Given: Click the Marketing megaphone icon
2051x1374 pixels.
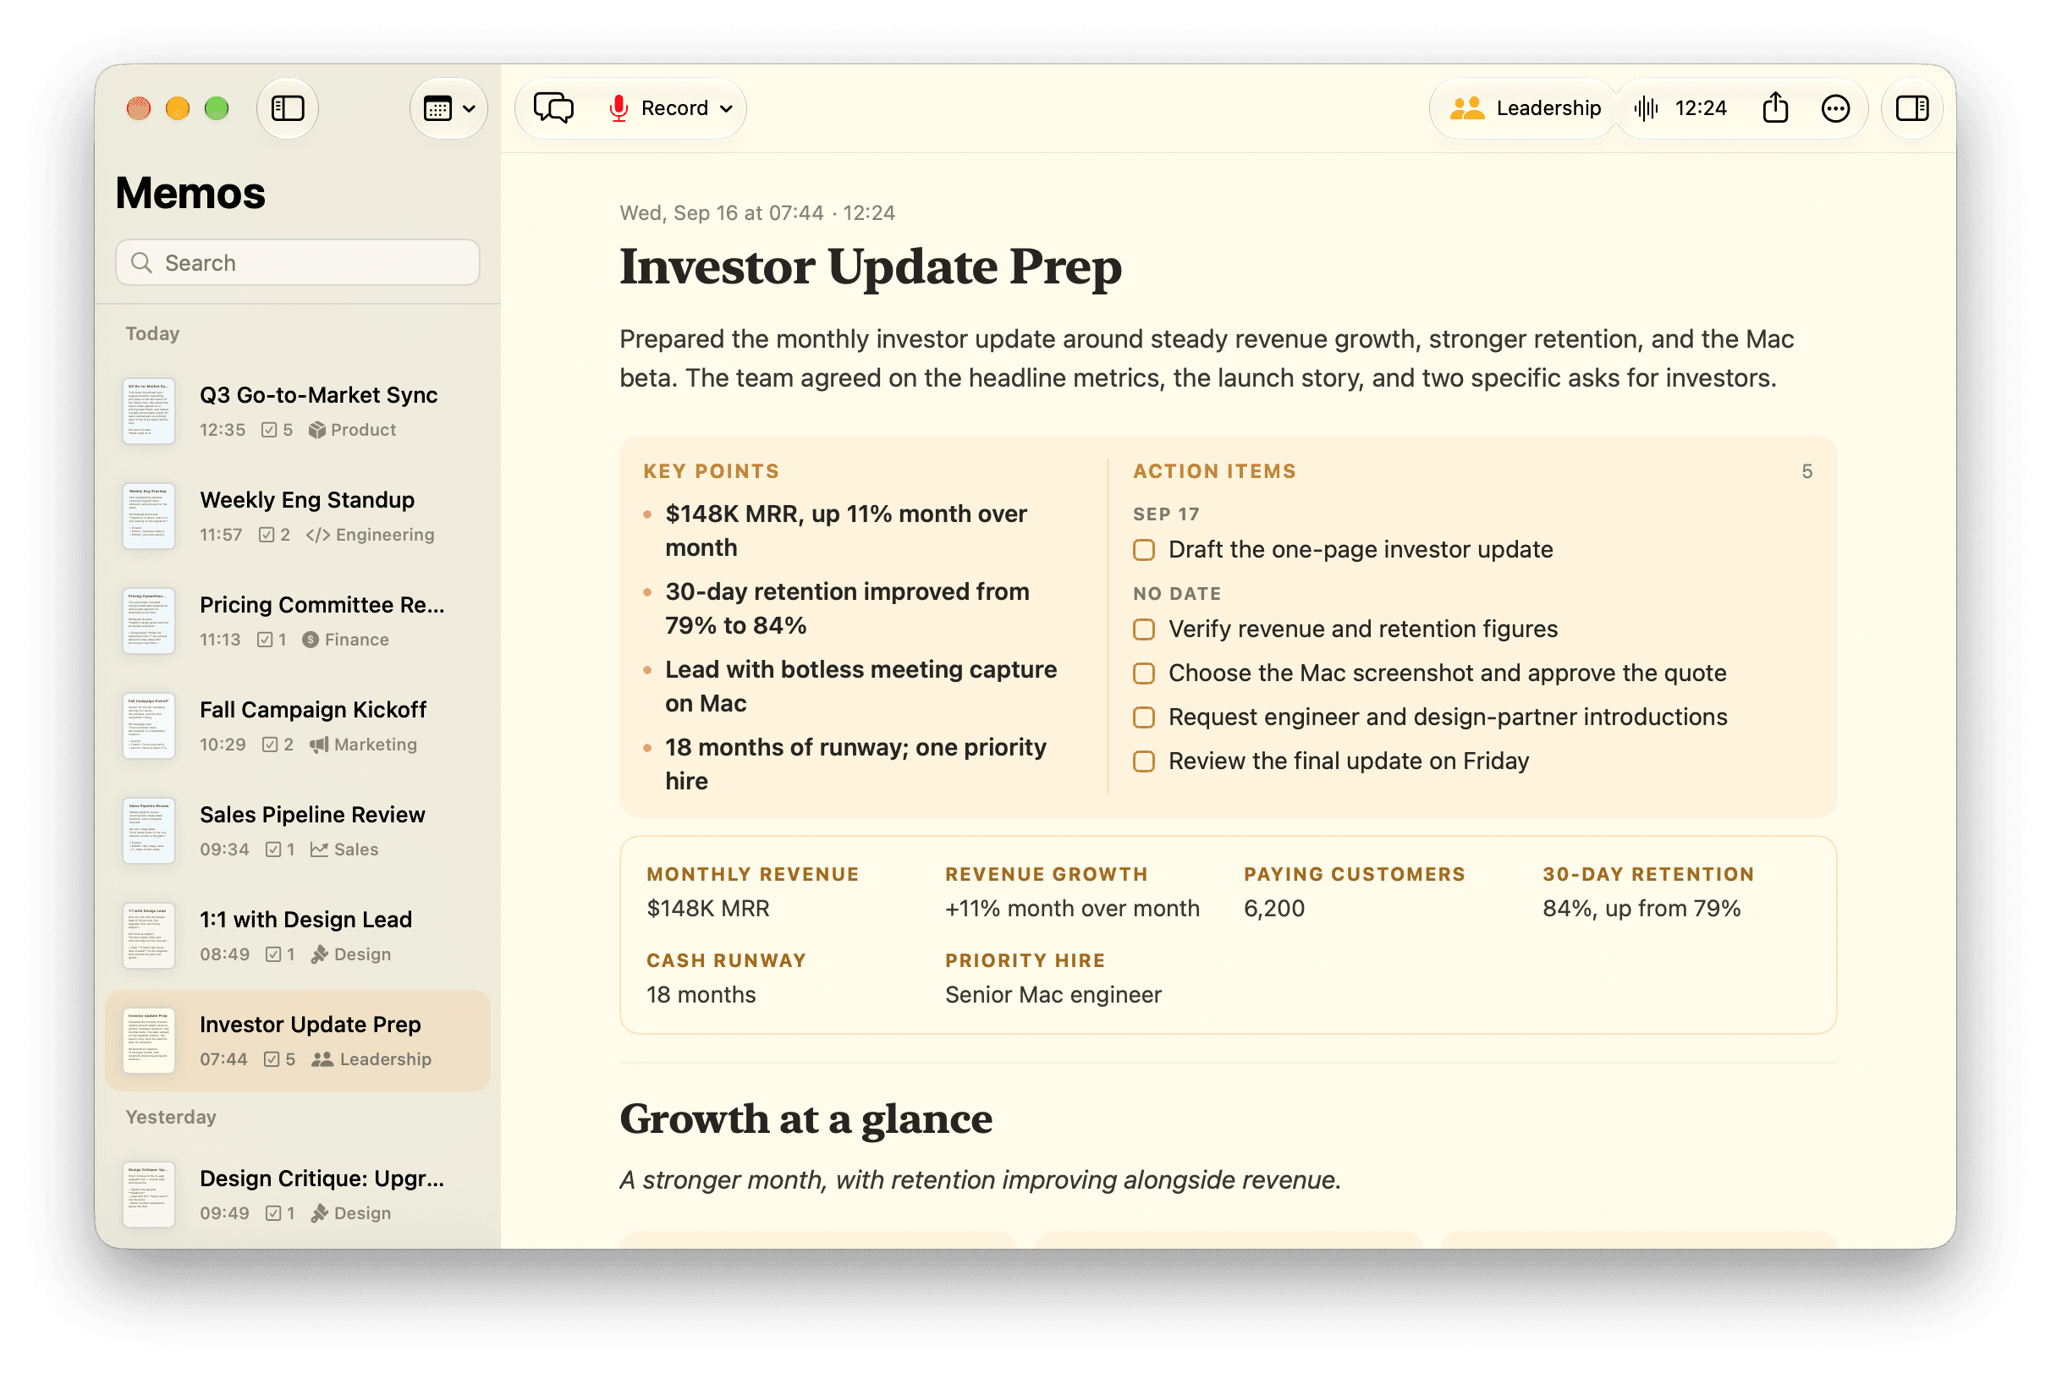Looking at the screenshot, I should pyautogui.click(x=319, y=745).
